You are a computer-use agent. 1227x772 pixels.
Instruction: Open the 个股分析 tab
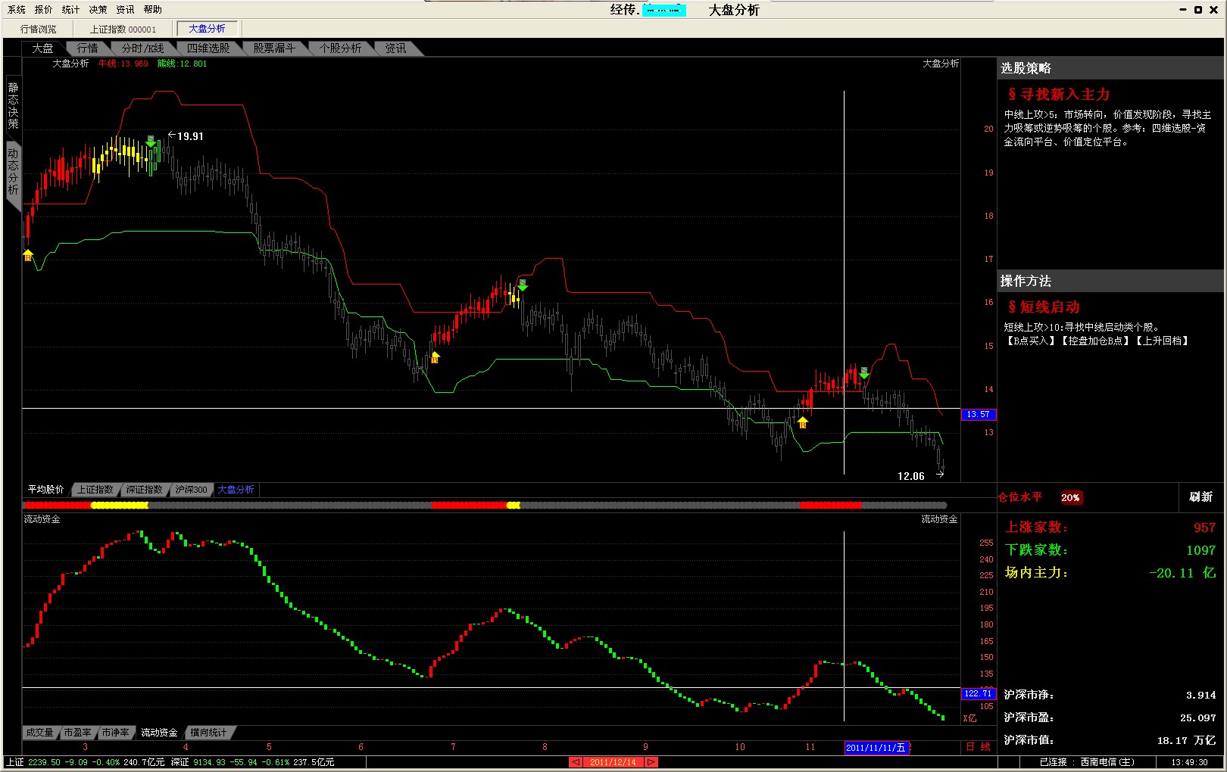pos(340,48)
